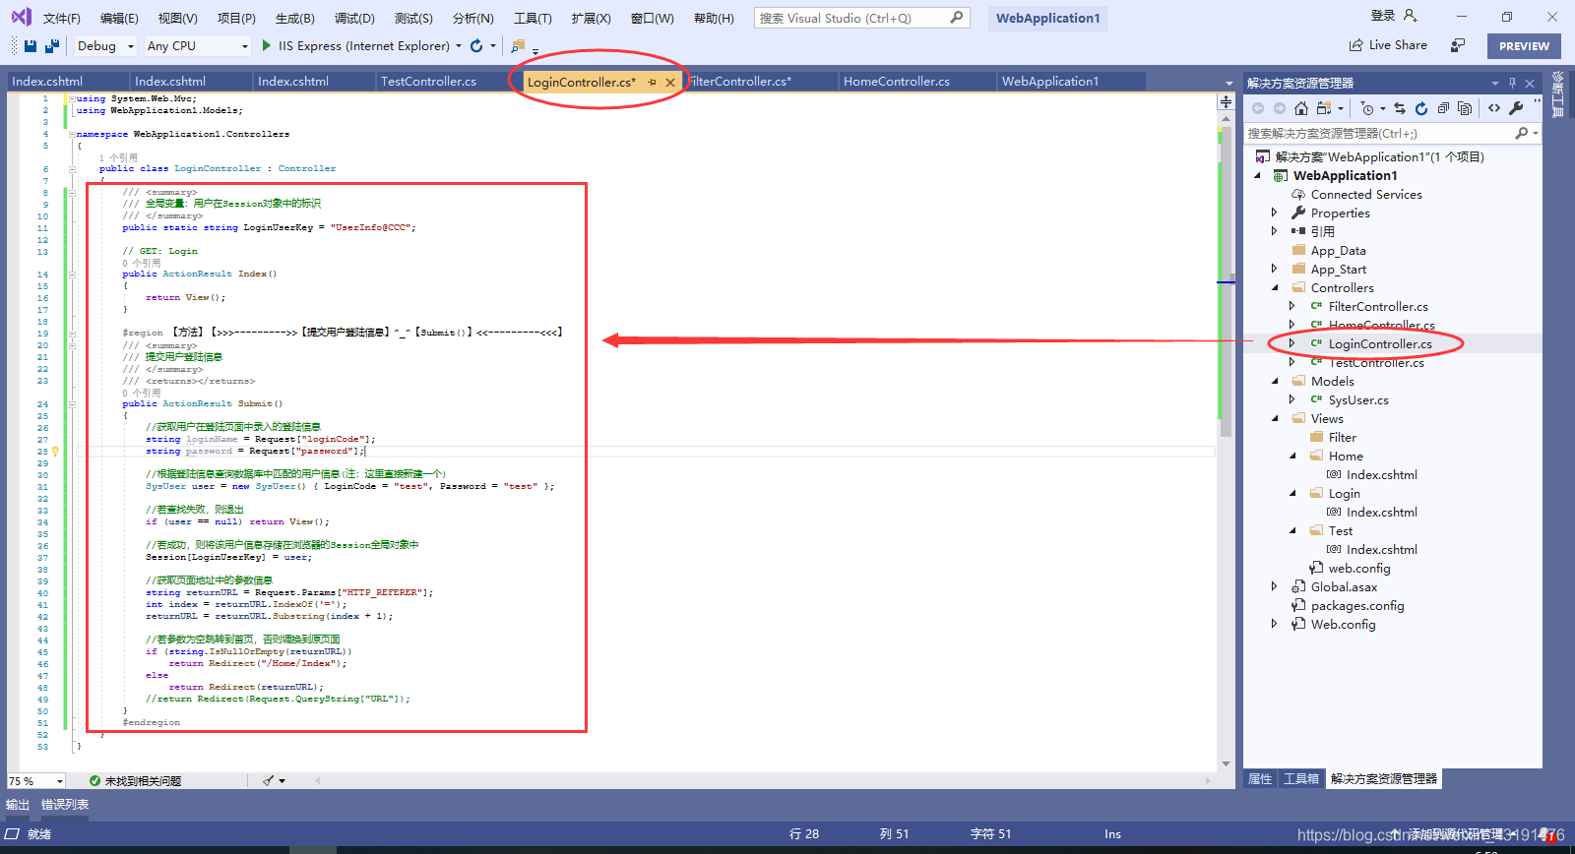Close the LoginController.cs tab
The height and width of the screenshot is (854, 1575).
pyautogui.click(x=670, y=83)
